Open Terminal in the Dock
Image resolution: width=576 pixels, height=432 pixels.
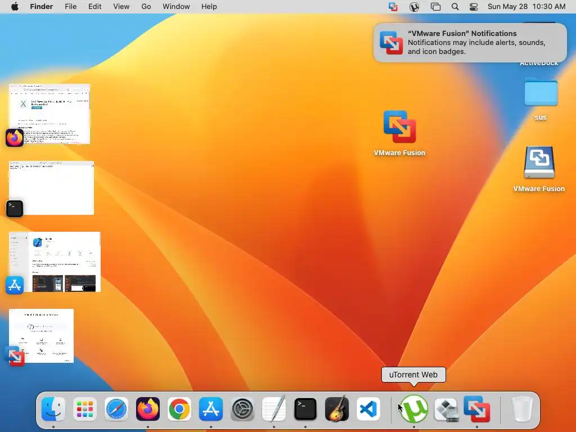tap(305, 409)
